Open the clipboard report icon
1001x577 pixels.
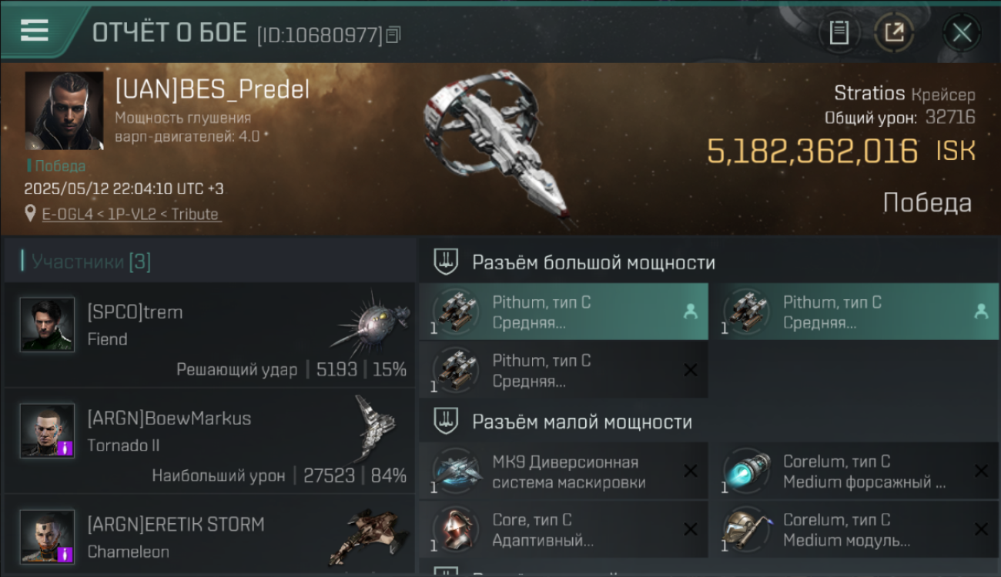coord(839,32)
